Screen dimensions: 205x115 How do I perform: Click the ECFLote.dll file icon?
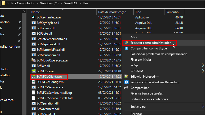pos(33,33)
